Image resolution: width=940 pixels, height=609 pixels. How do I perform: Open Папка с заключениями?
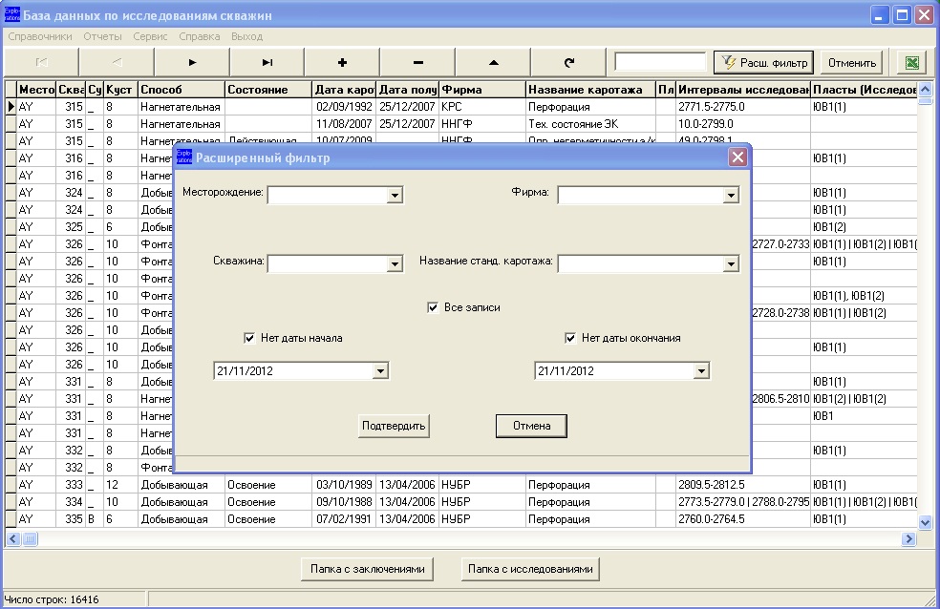point(368,569)
